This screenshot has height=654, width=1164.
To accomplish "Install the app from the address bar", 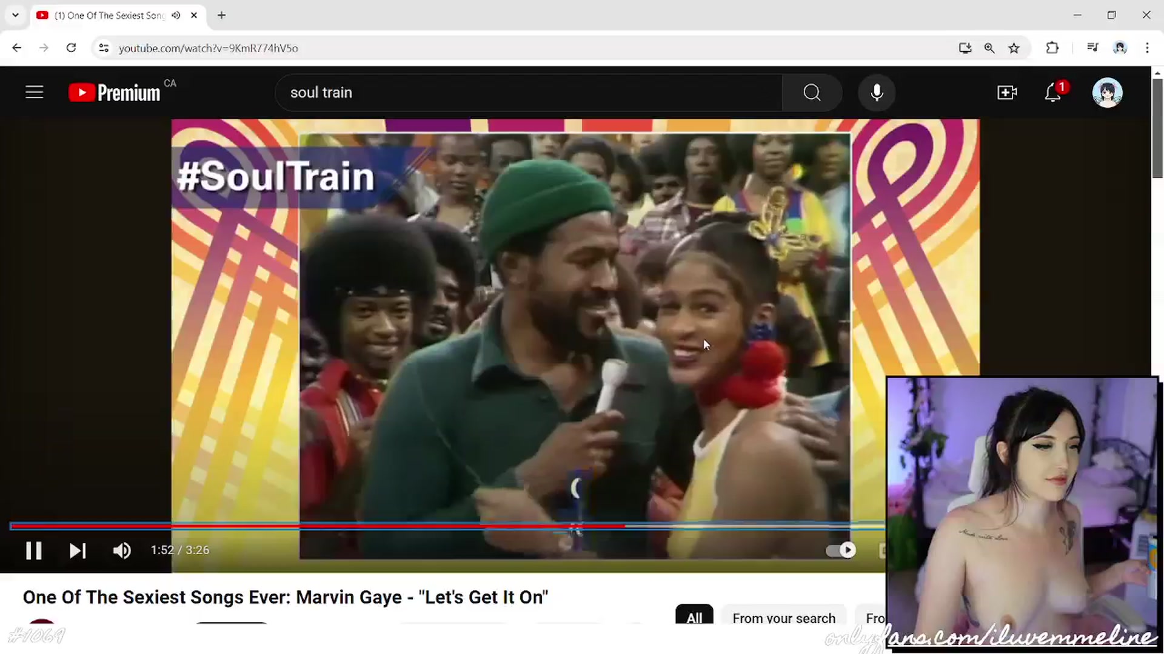I will tap(965, 48).
